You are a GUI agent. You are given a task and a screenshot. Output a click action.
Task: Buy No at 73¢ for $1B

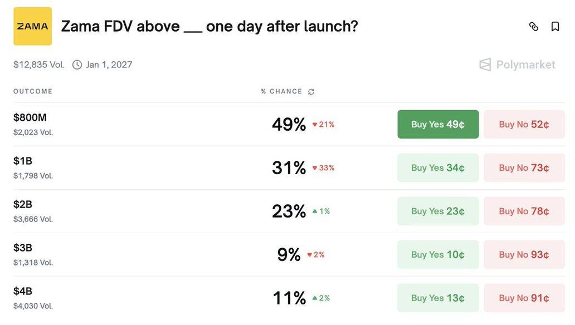524,168
